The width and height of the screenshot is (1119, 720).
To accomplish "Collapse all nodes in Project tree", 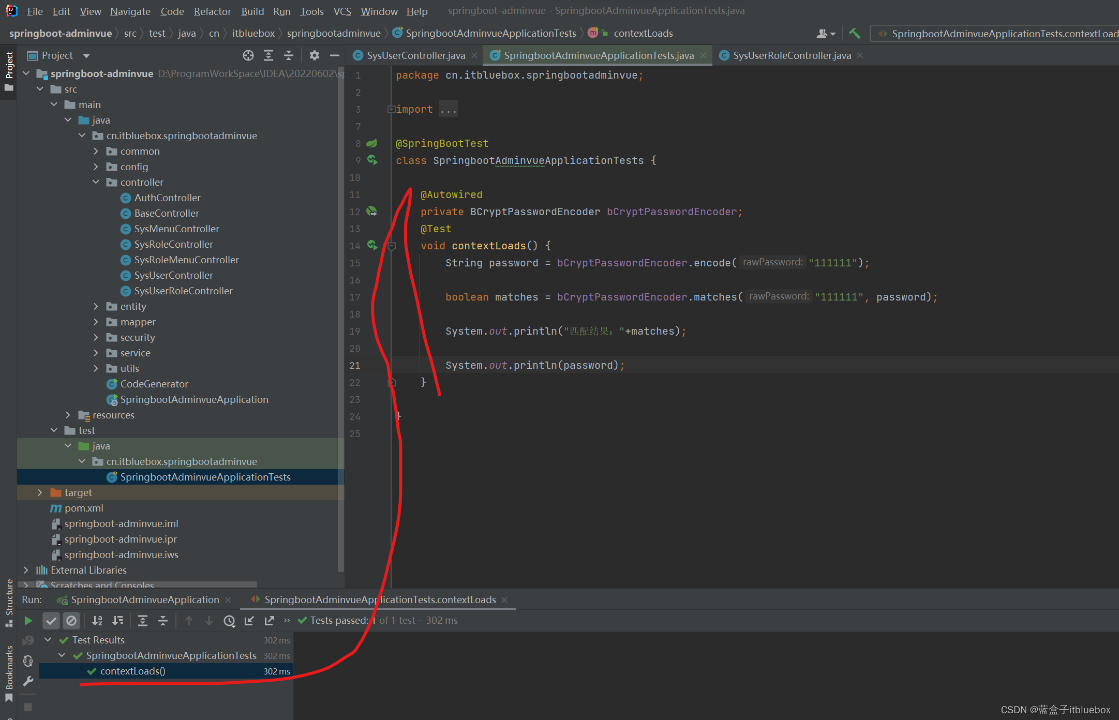I will (289, 55).
